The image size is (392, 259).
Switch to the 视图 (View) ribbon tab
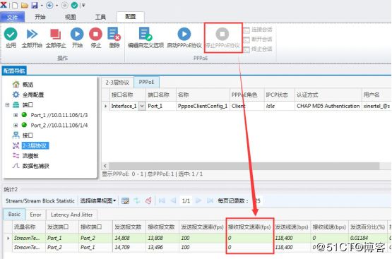coord(70,17)
